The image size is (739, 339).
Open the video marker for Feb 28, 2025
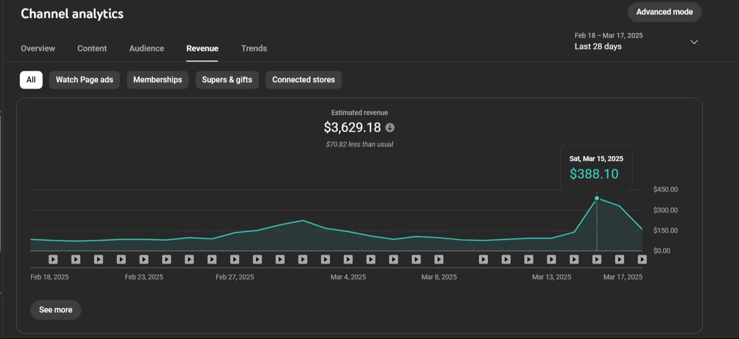(258, 259)
